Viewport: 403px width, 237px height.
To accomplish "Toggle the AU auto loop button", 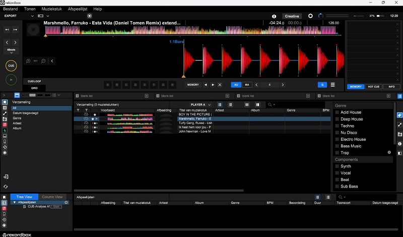I will tap(236, 85).
